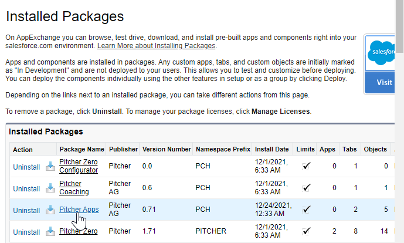Click the Package Name column header
Image resolution: width=404 pixels, height=243 pixels.
[x=82, y=149]
